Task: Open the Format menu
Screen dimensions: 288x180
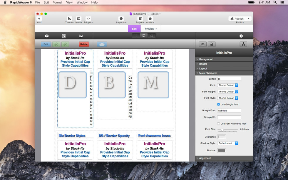Action: click(57, 2)
